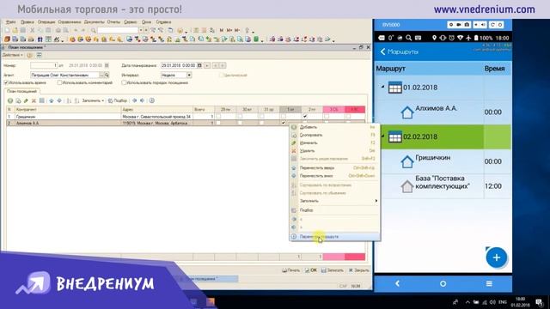Tap the menu lines icon in the phone navigation bar
550x309 pixels.
pyautogui.click(x=489, y=283)
